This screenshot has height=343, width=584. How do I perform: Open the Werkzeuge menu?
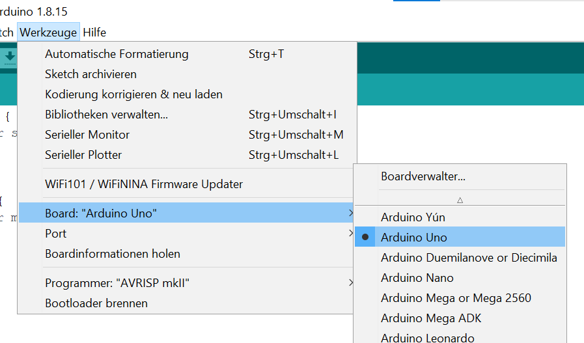click(48, 33)
